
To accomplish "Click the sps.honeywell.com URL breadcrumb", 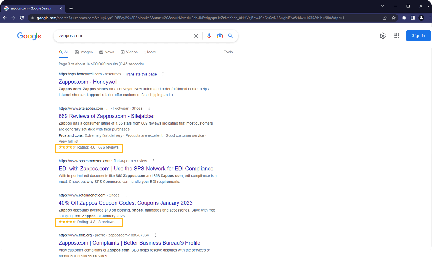I will tap(90, 74).
